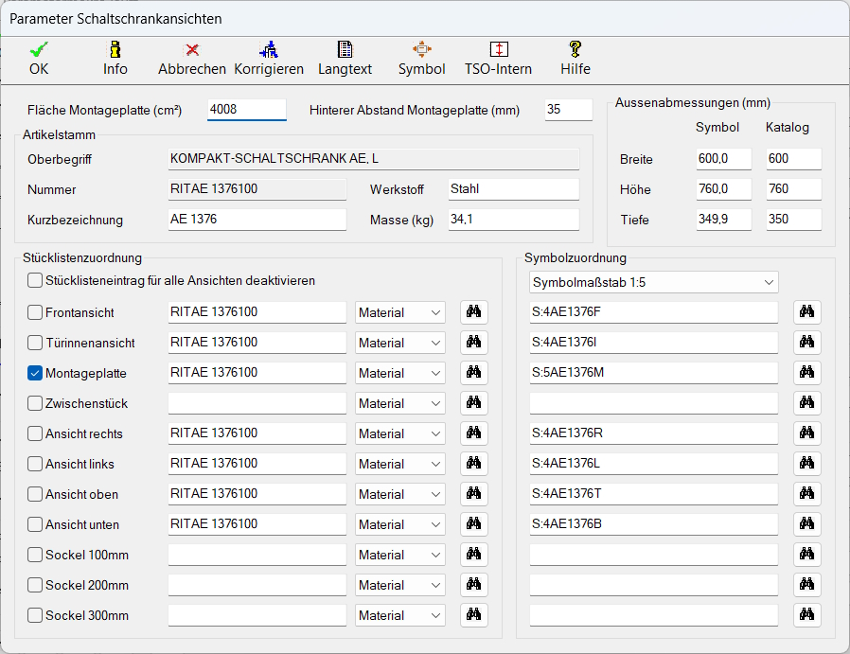Click binoculars beside symbol S:5AE1376M
The width and height of the screenshot is (850, 654).
806,373
